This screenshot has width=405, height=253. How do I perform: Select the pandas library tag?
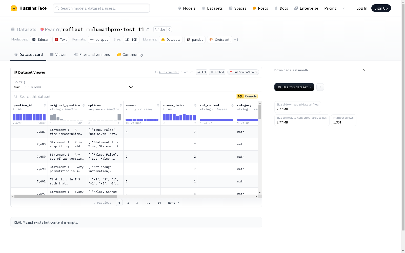pos(195,39)
